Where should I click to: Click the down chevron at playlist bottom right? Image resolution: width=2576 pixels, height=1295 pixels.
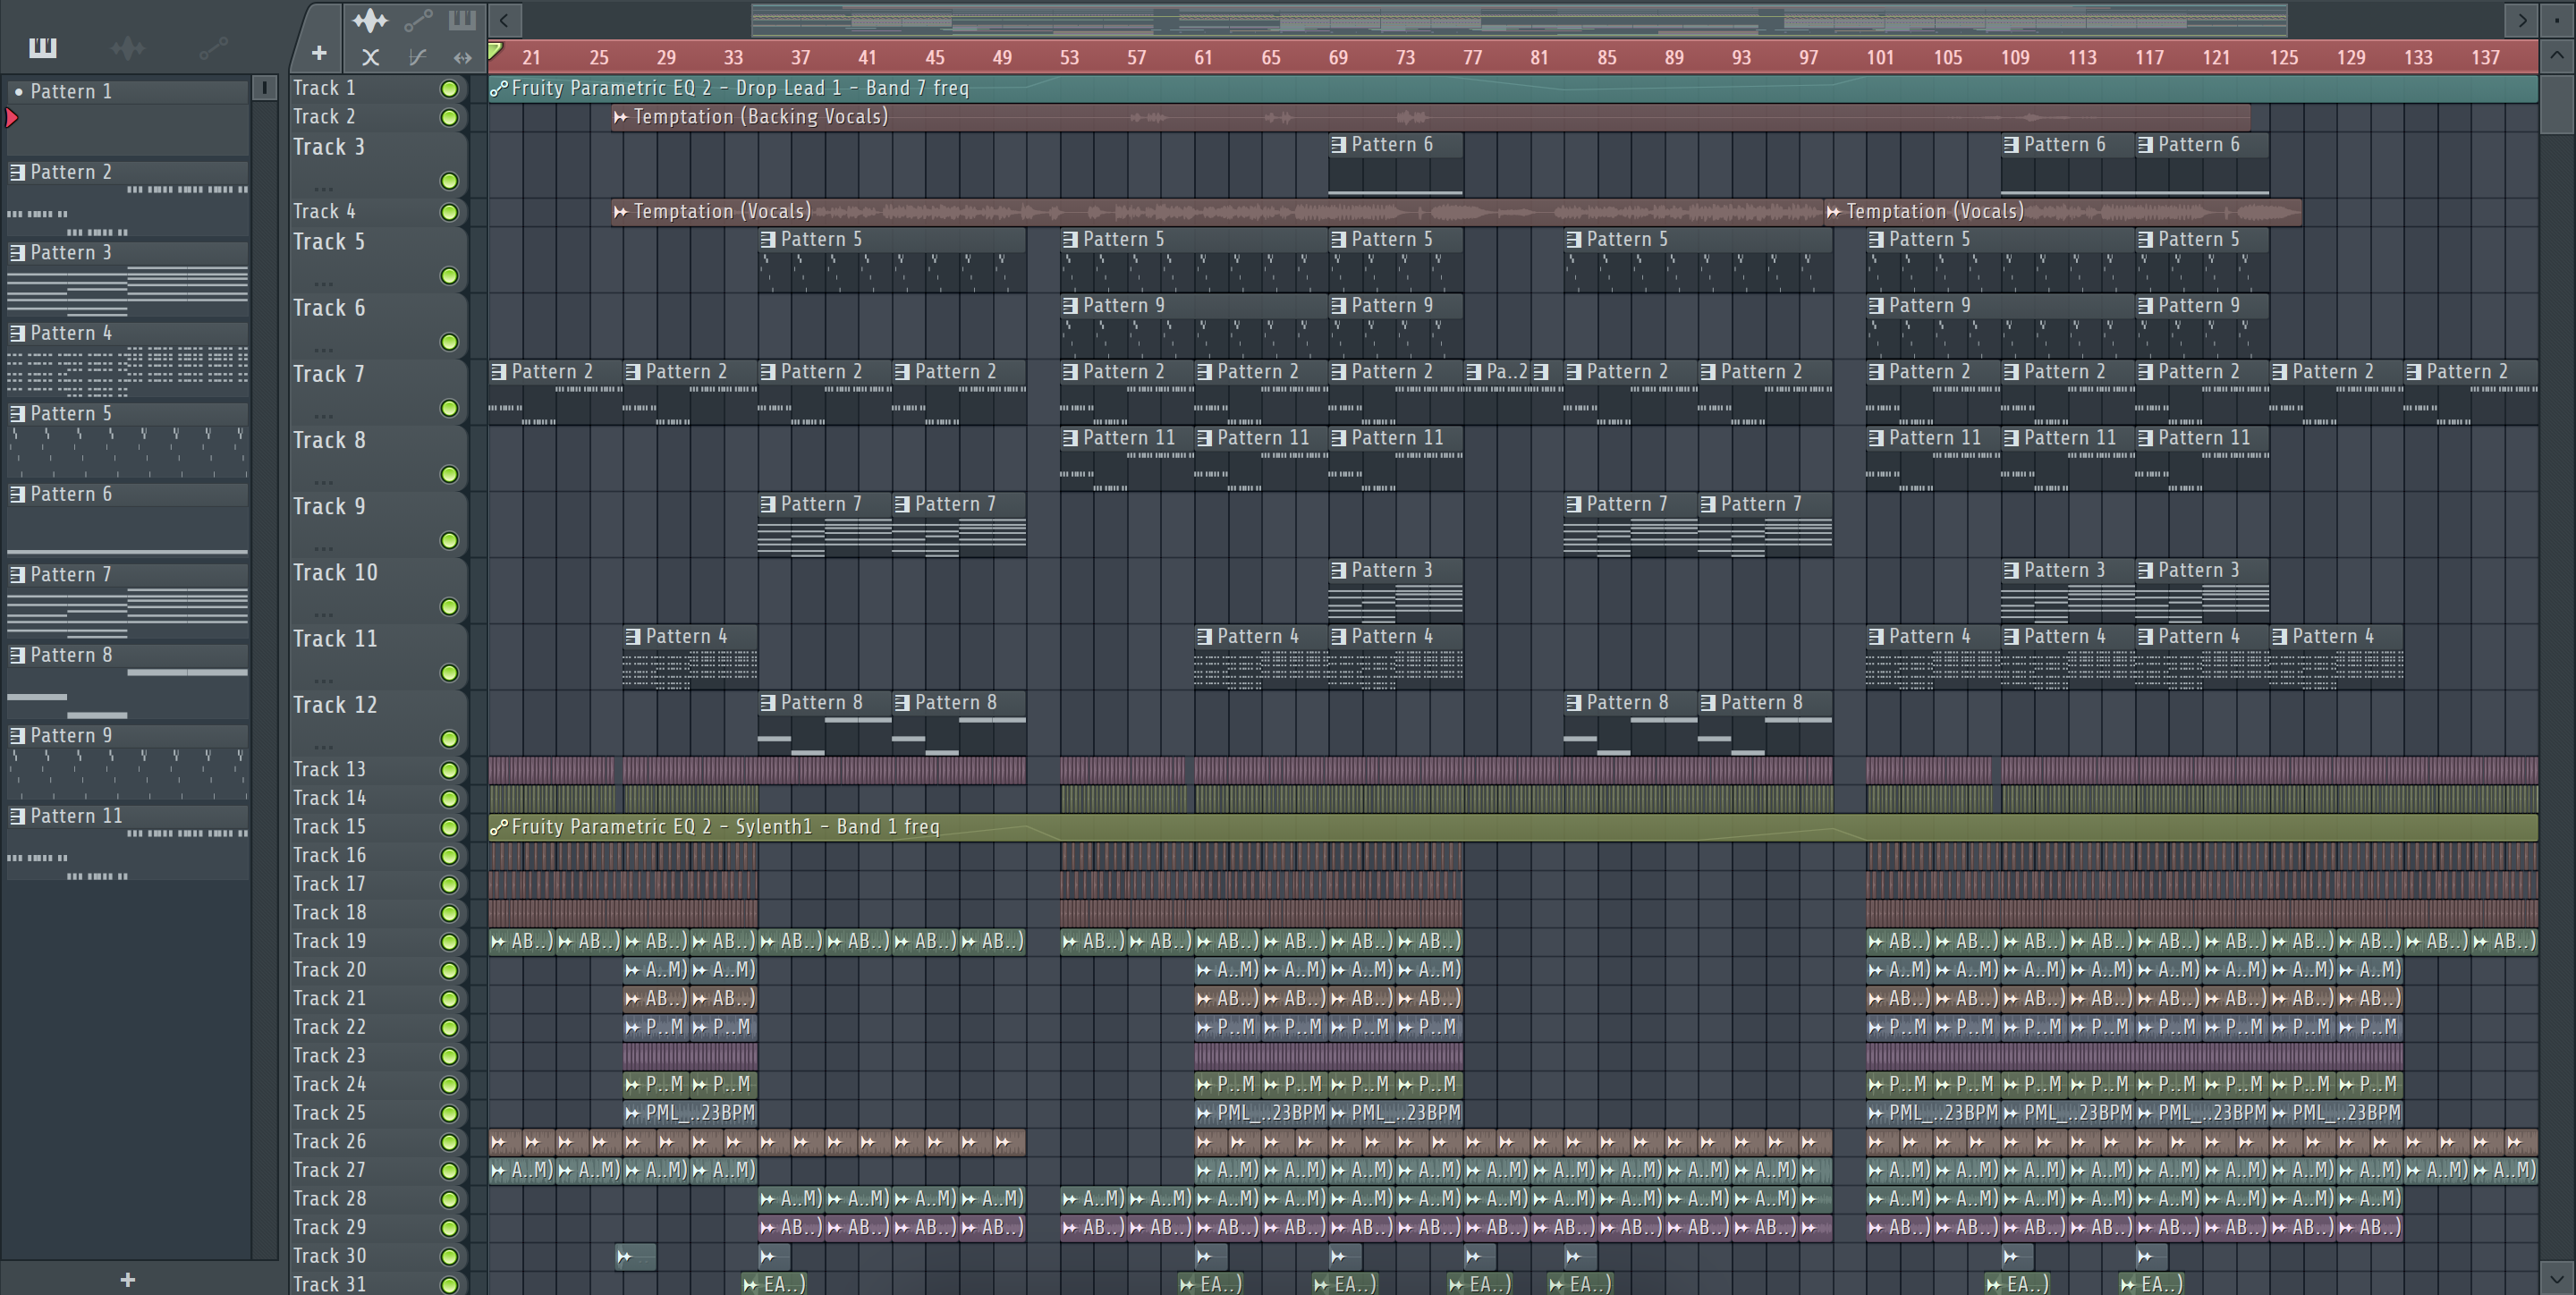click(2556, 1278)
